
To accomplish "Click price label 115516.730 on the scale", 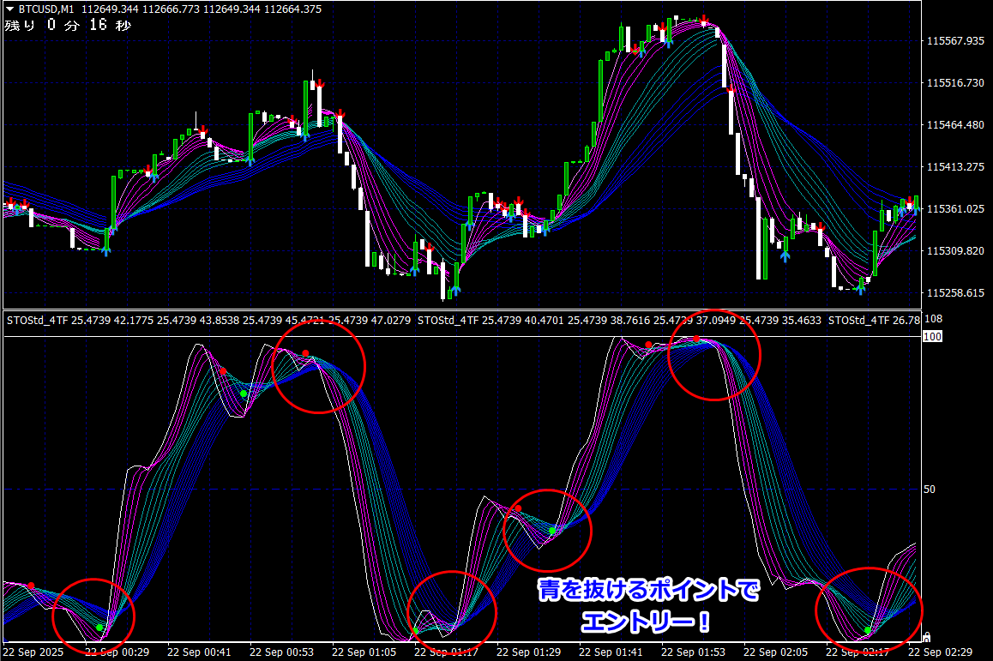I will coord(955,83).
